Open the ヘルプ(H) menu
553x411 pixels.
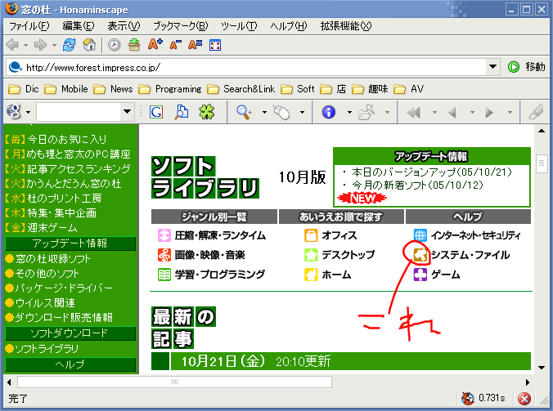(289, 26)
